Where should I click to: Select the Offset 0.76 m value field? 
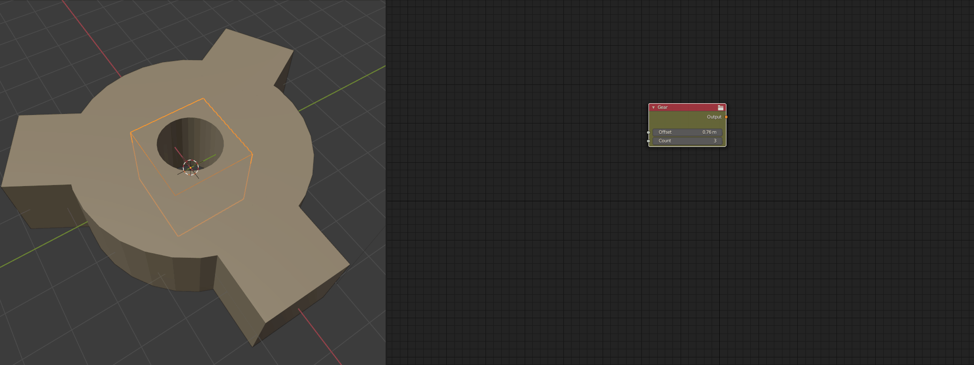point(687,132)
